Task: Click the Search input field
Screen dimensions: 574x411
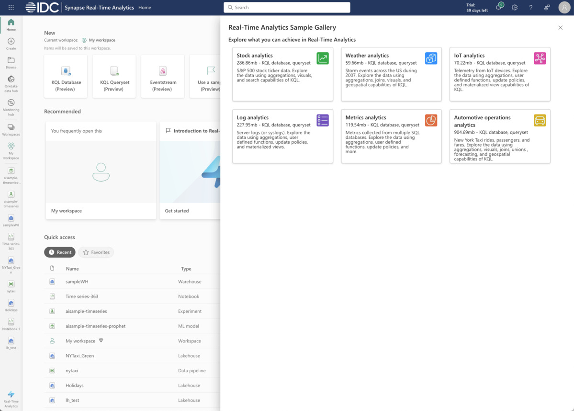Action: point(286,7)
